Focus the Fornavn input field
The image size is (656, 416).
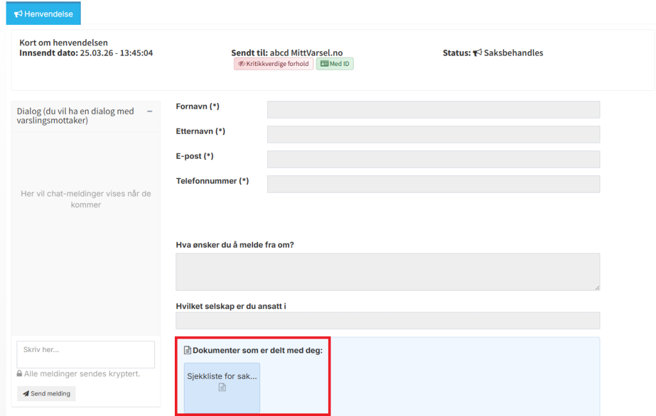[433, 109]
